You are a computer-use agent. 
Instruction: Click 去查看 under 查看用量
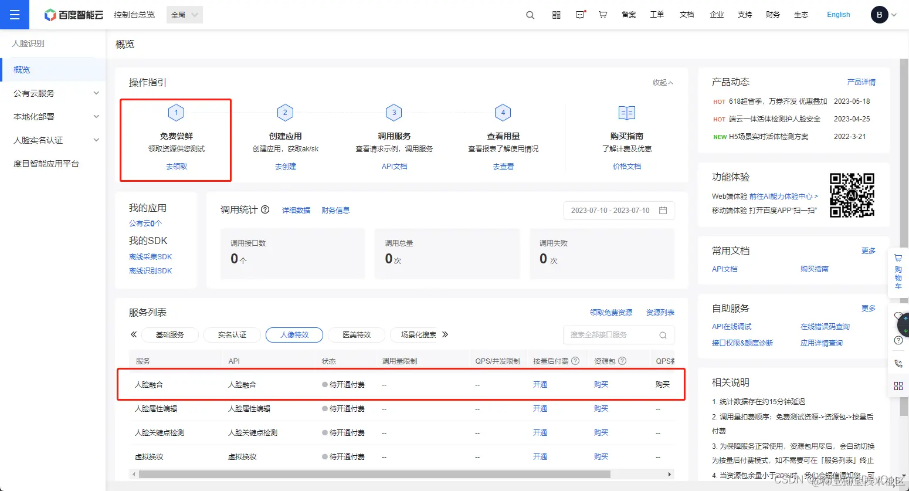pyautogui.click(x=503, y=167)
